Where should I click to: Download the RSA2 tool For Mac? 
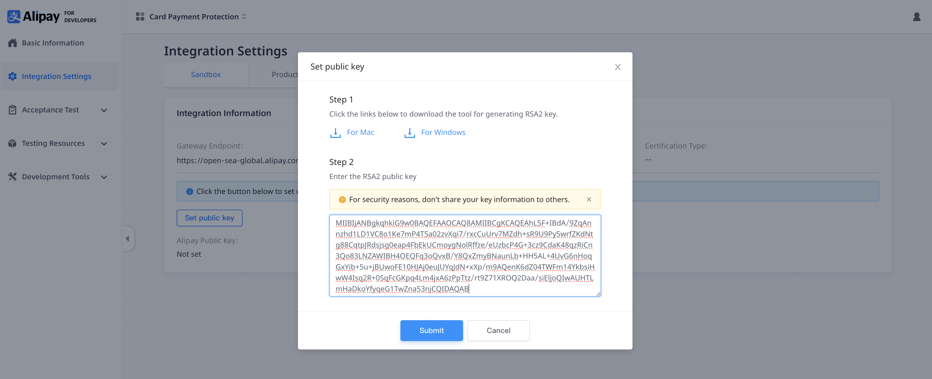click(x=360, y=133)
